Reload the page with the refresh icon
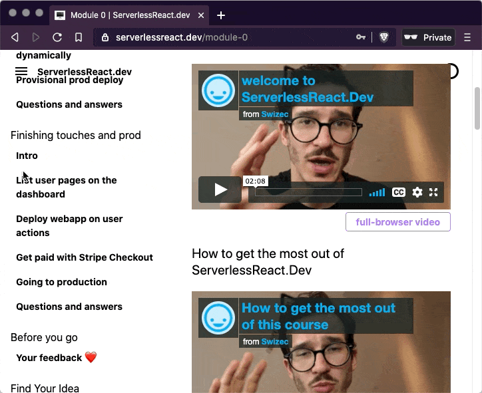This screenshot has height=393, width=482. [57, 37]
